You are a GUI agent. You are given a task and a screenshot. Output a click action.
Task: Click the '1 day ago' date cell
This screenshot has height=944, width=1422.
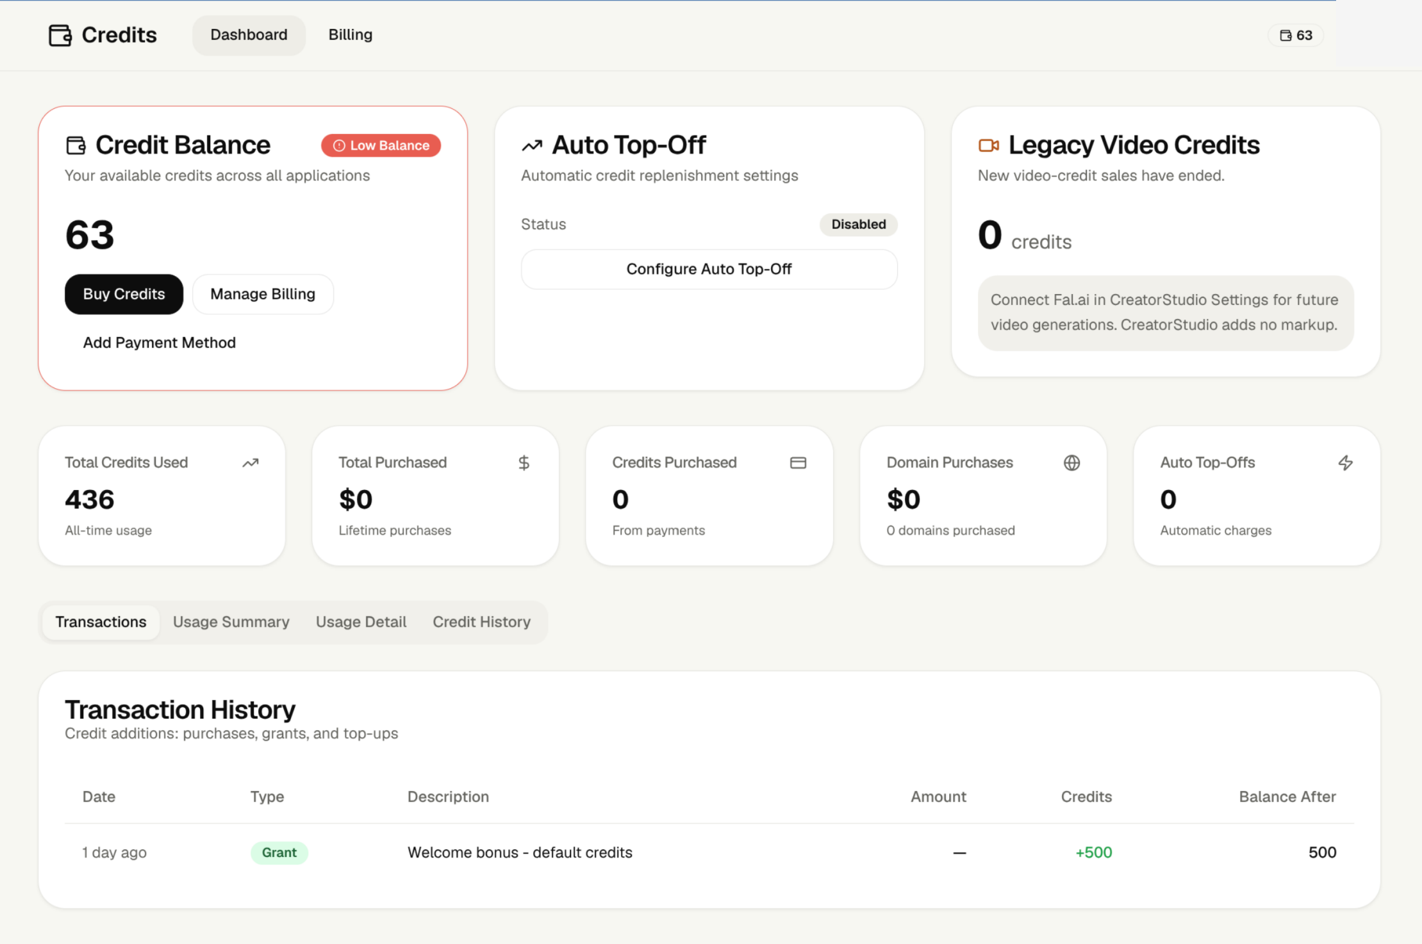coord(114,852)
